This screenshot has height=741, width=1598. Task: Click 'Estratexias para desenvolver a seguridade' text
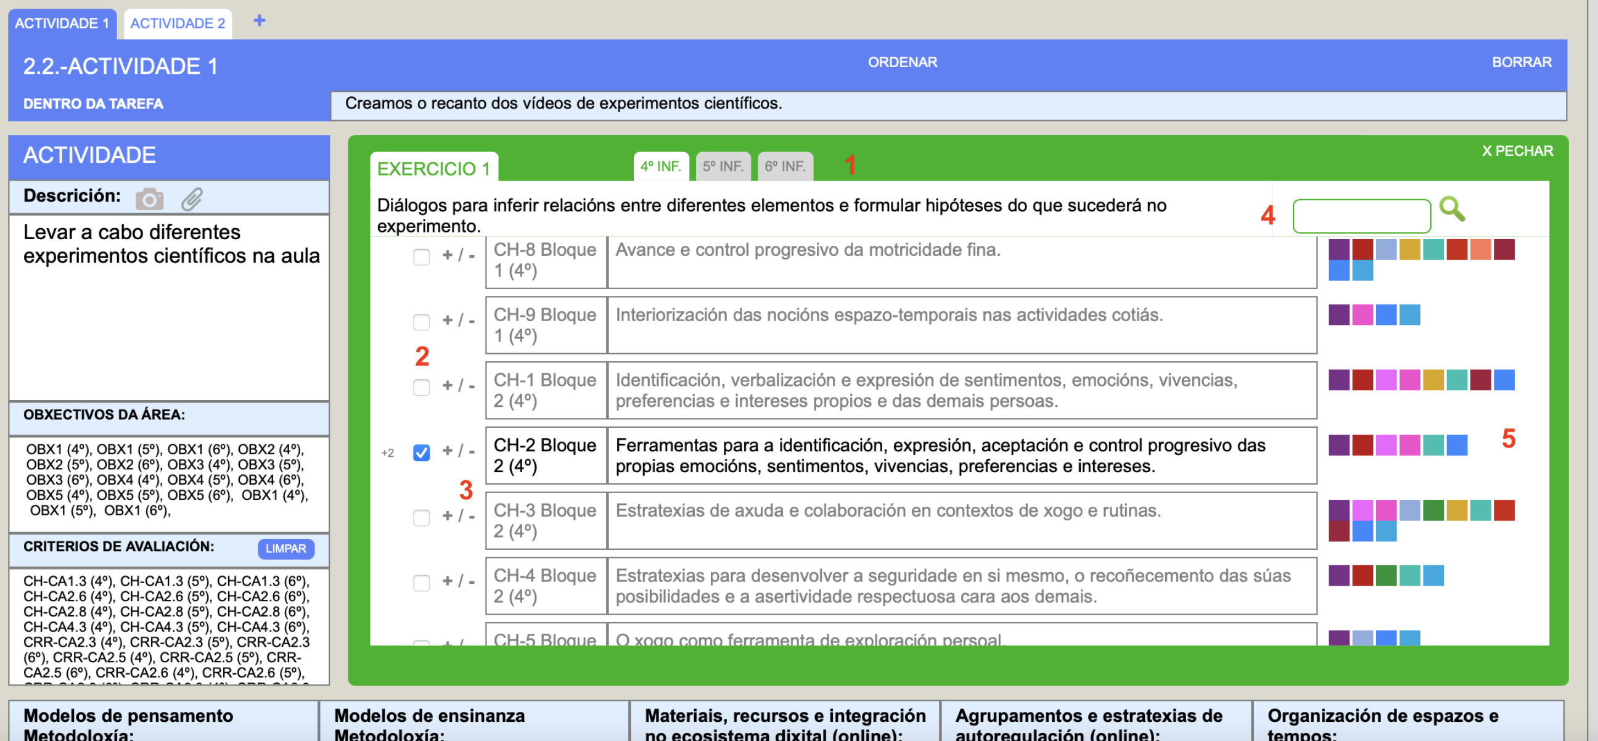[x=953, y=586]
